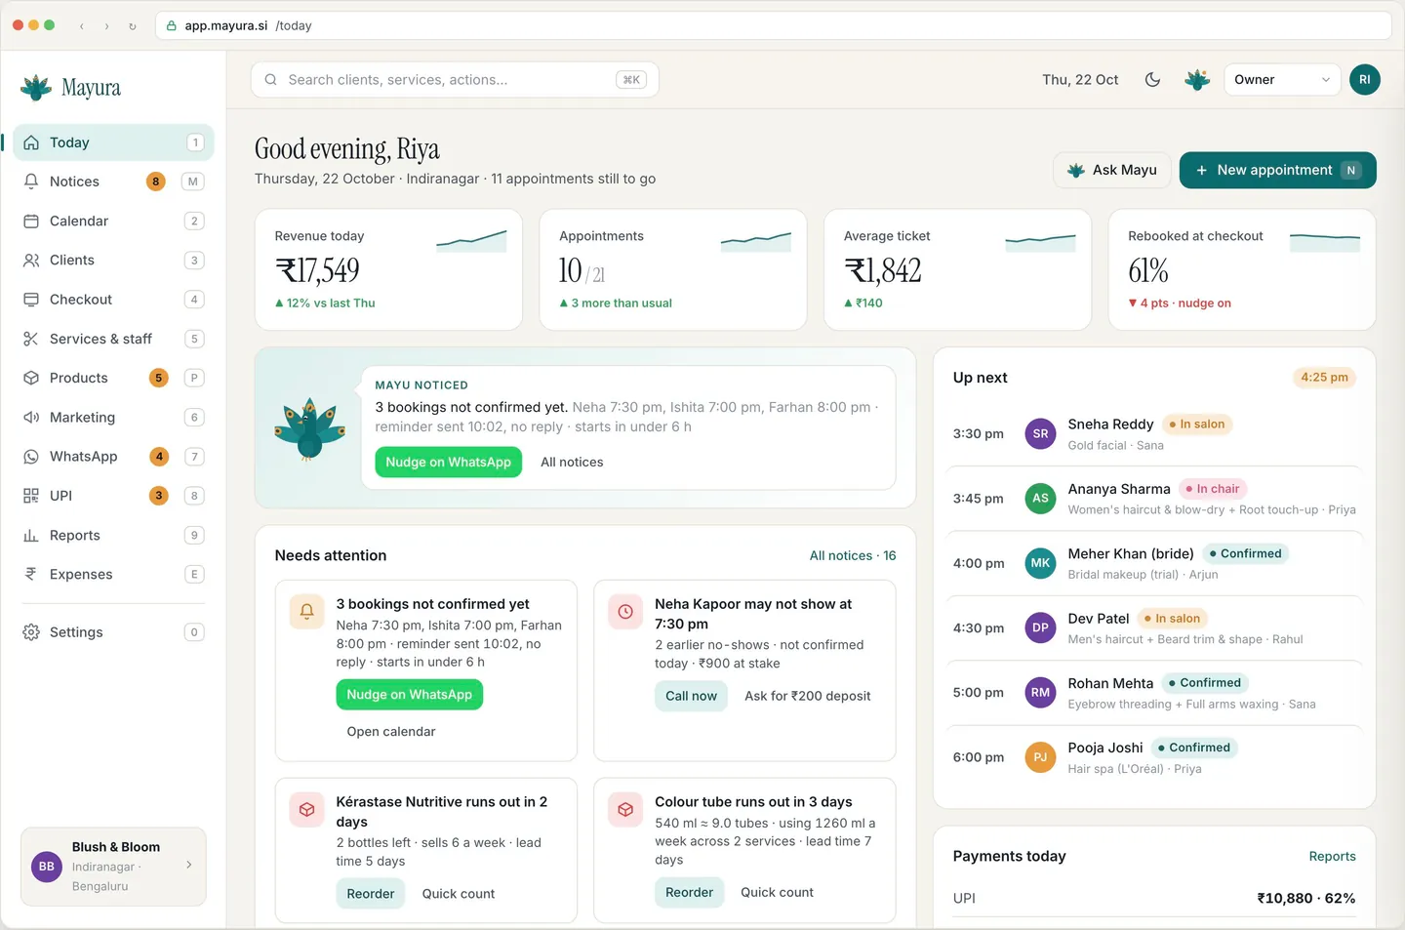
Task: Click the bell icon on unconfirmed bookings card
Action: [x=306, y=612]
